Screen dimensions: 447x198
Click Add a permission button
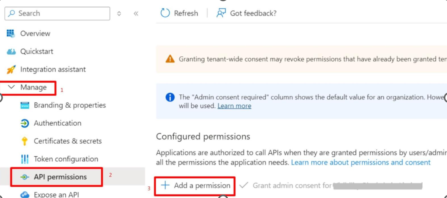tap(196, 185)
